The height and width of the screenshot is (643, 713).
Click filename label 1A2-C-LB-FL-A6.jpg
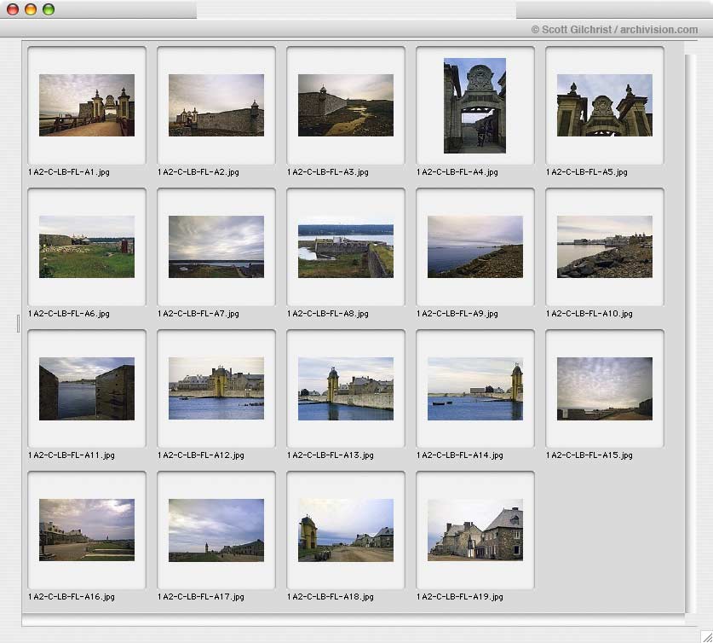coord(69,314)
